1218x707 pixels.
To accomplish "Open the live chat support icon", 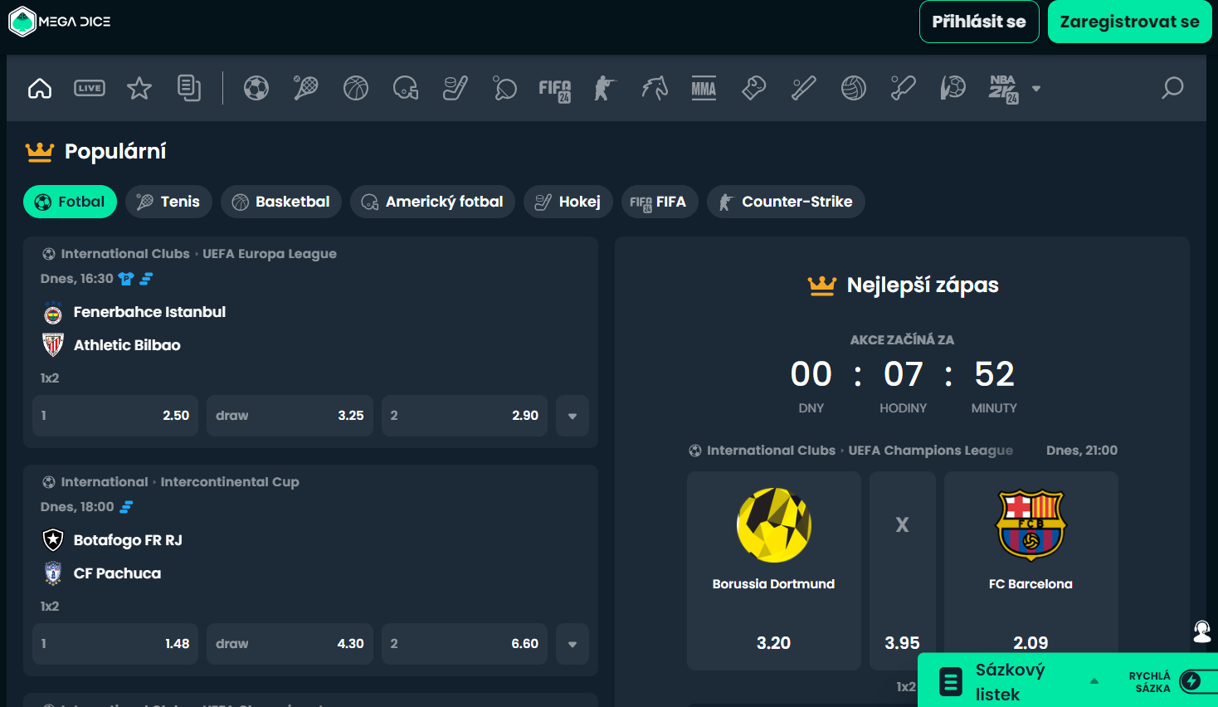I will (x=1202, y=632).
